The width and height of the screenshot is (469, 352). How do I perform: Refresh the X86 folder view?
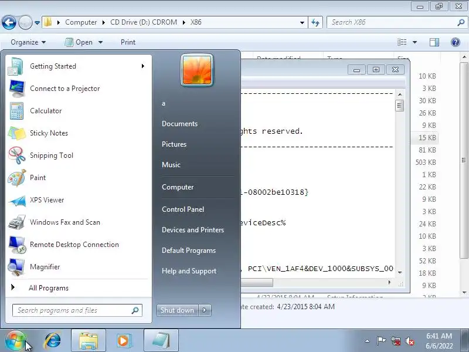coord(315,22)
